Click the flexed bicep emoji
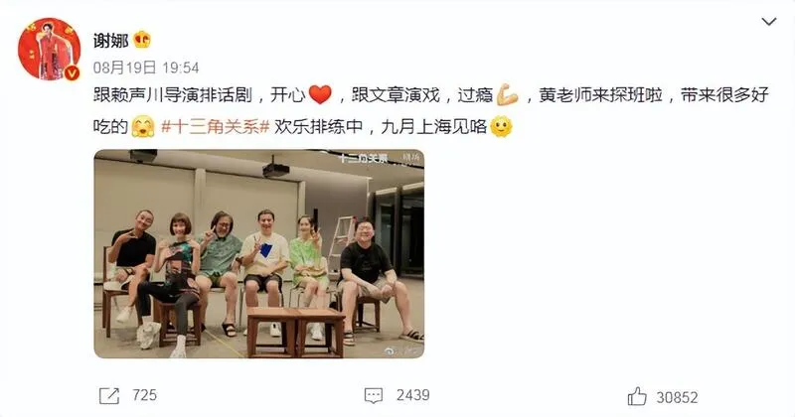 [x=507, y=94]
